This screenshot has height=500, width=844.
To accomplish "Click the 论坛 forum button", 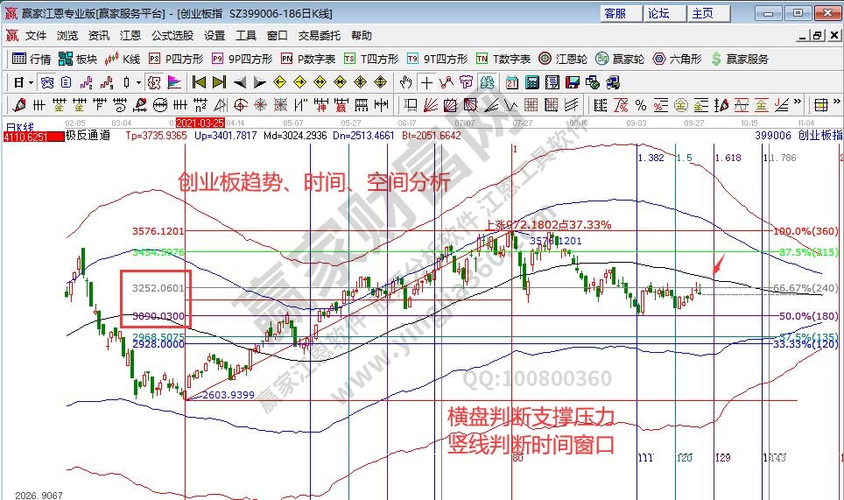I will click(x=658, y=13).
